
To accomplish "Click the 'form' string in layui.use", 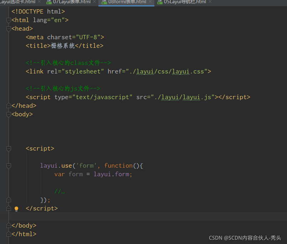I will 86,166.
